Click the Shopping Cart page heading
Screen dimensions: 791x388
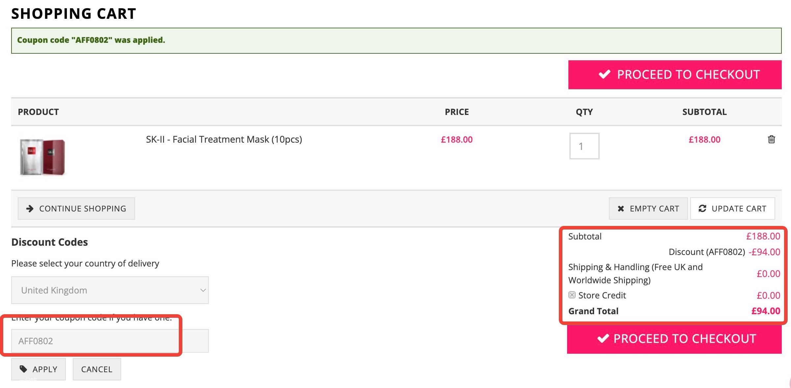(74, 14)
